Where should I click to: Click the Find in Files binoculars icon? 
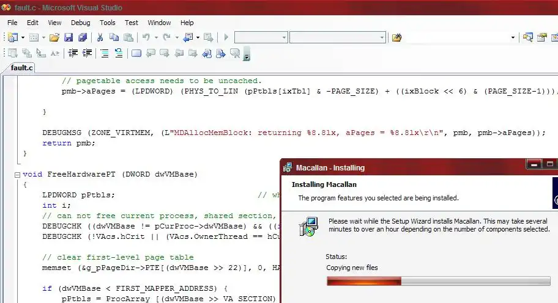tap(396, 37)
